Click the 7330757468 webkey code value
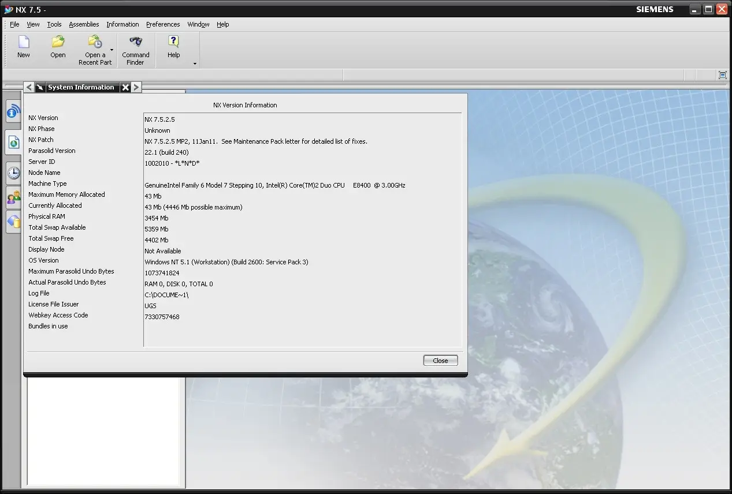This screenshot has width=732, height=494. tap(162, 317)
